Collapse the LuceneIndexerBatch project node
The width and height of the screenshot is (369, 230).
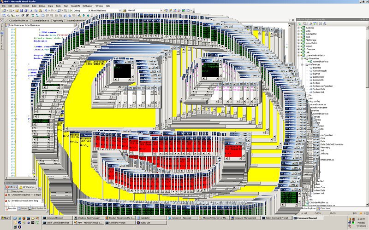298,55
